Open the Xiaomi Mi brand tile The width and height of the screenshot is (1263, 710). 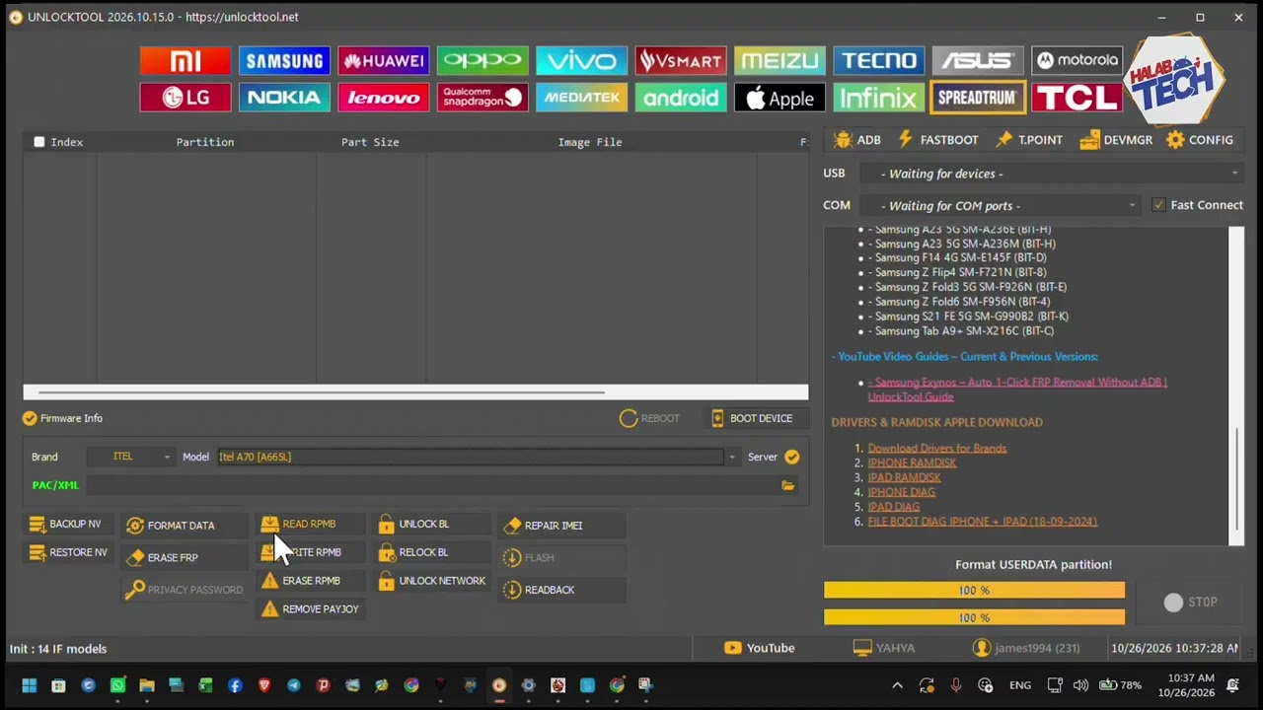[x=186, y=61]
